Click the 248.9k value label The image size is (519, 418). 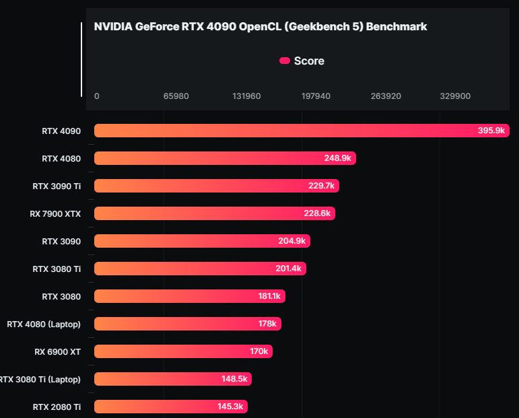[x=338, y=158]
